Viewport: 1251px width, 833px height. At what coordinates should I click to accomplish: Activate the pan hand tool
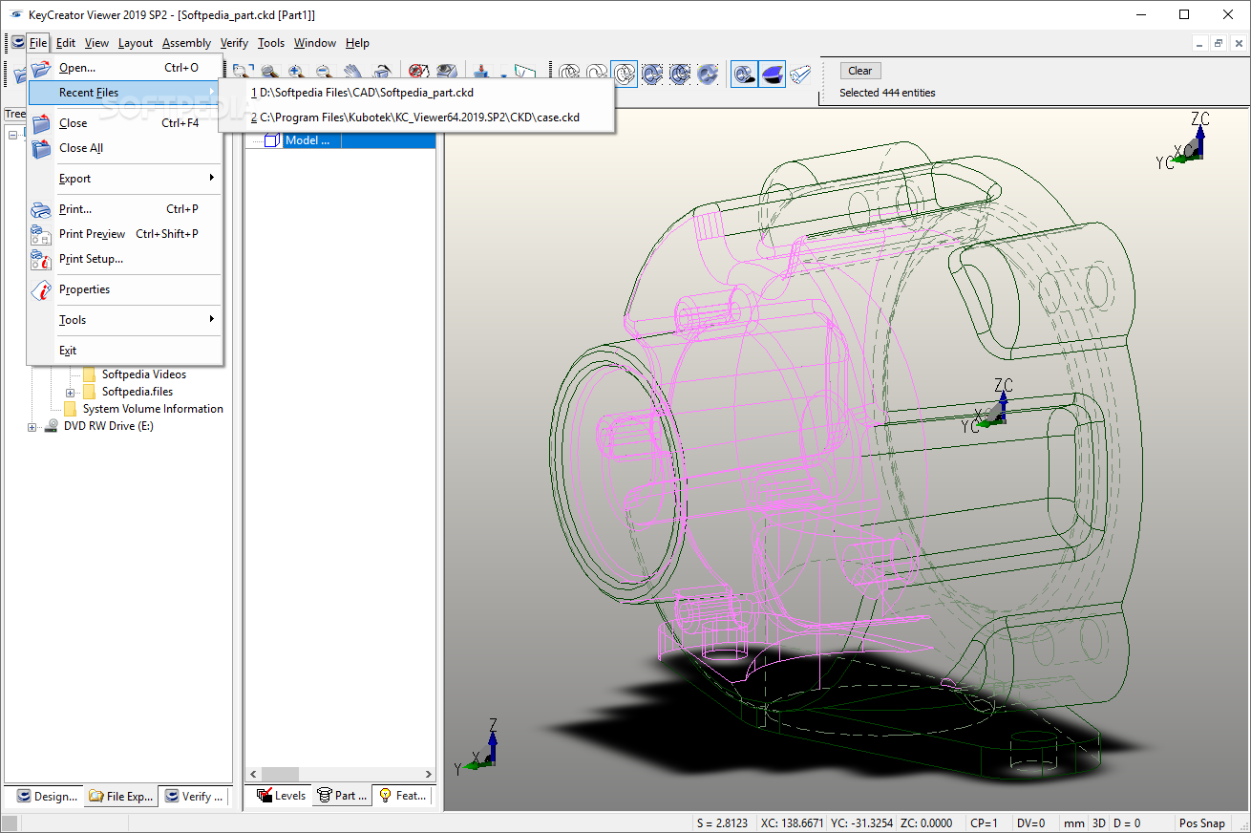pos(353,73)
